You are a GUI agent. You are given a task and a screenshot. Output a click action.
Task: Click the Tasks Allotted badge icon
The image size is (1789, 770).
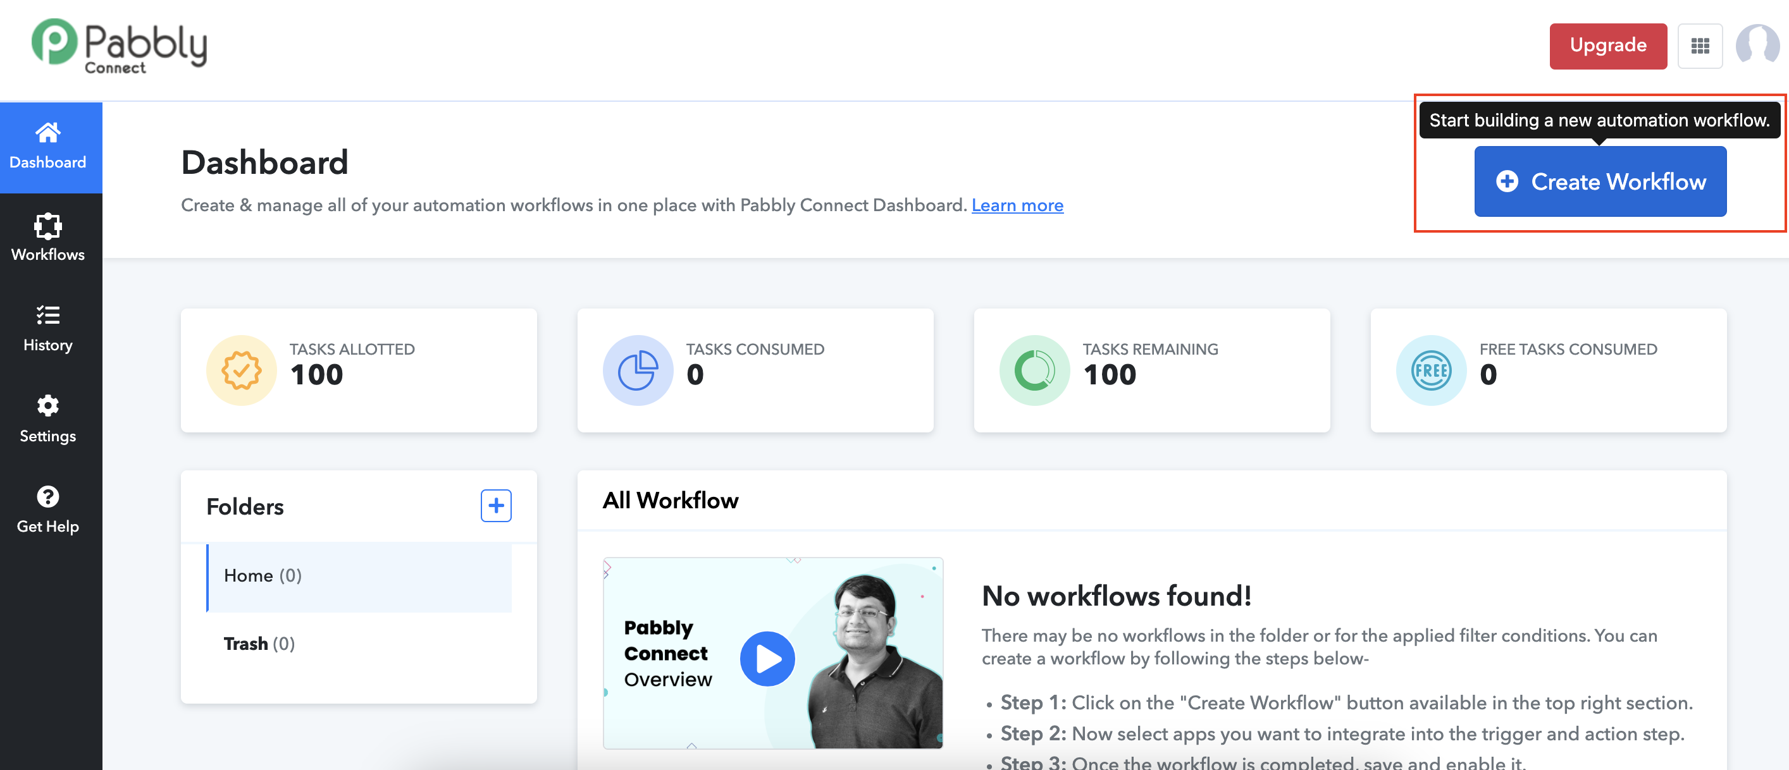tap(241, 370)
